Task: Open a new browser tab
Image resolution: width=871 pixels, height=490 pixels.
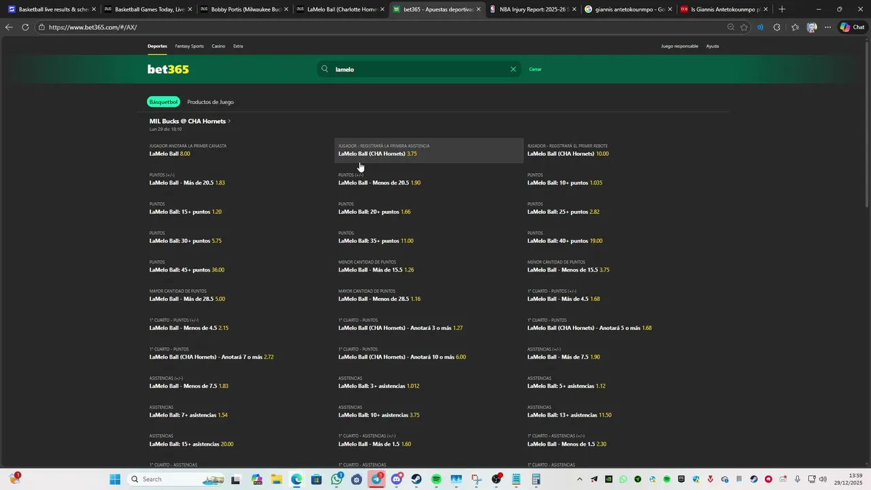Action: click(x=782, y=10)
